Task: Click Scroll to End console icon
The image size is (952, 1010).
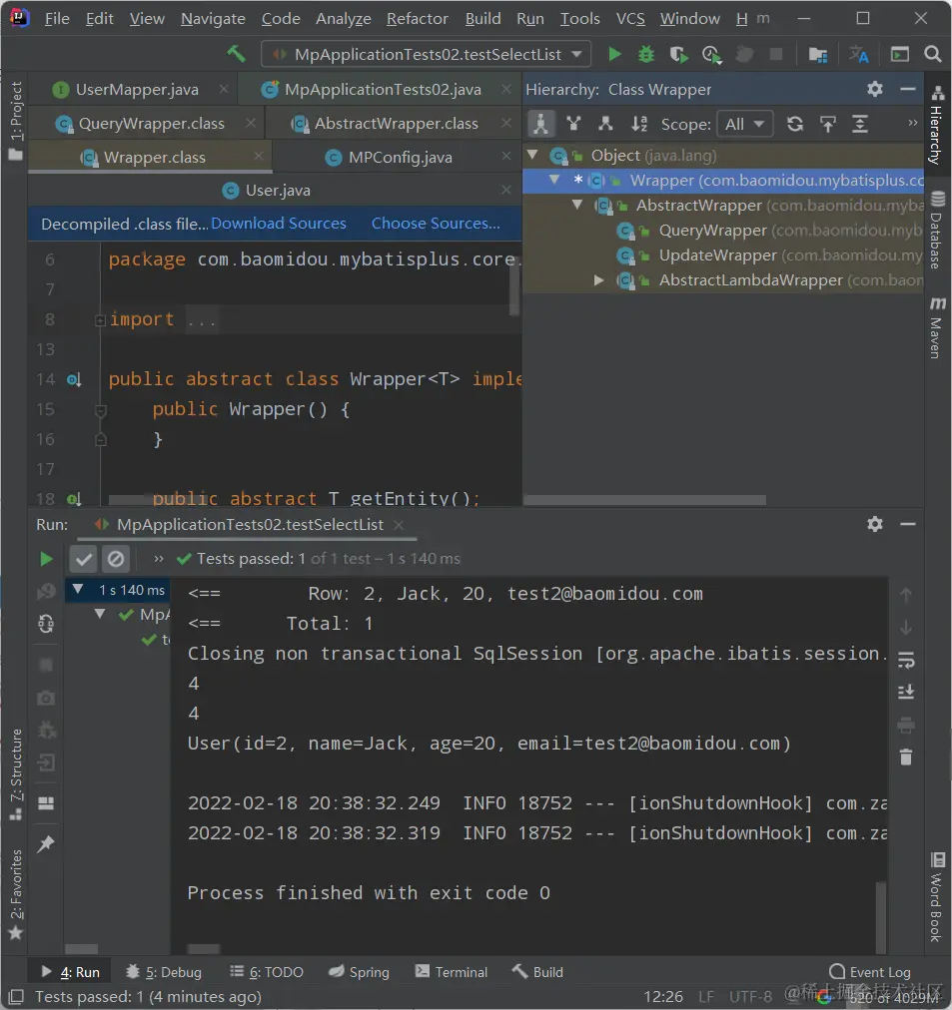Action: pos(906,692)
